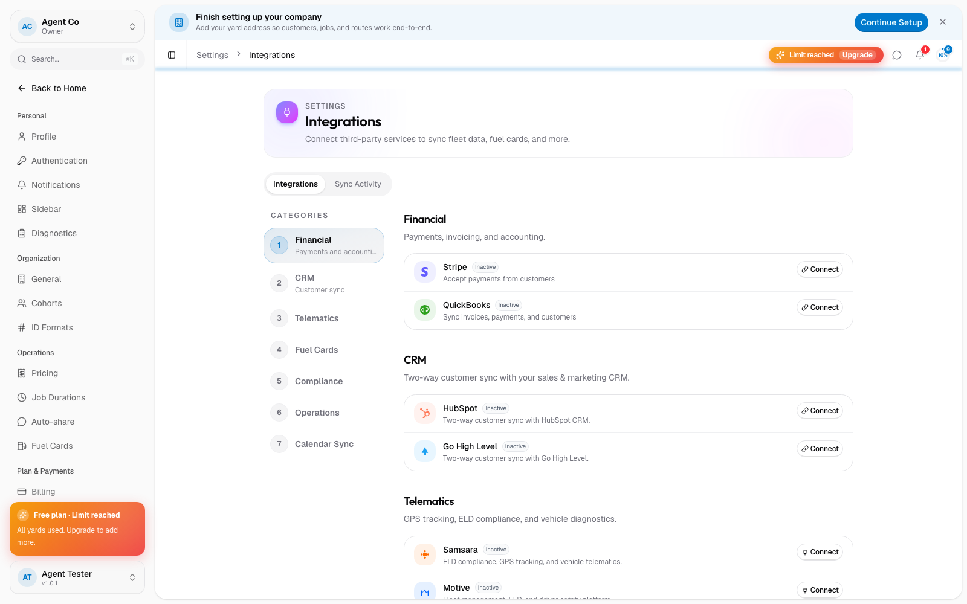Open Profile settings
This screenshot has width=967, height=604.
[77, 137]
